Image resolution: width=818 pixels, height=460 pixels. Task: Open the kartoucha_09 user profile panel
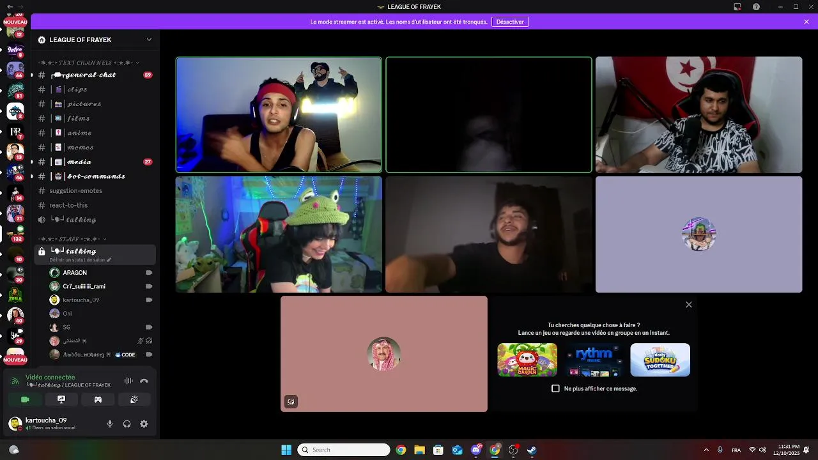pos(52,424)
